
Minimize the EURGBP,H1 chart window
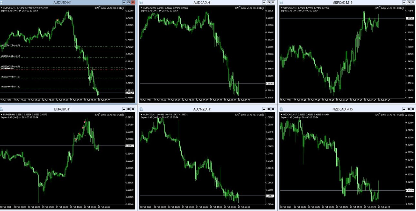124,109
